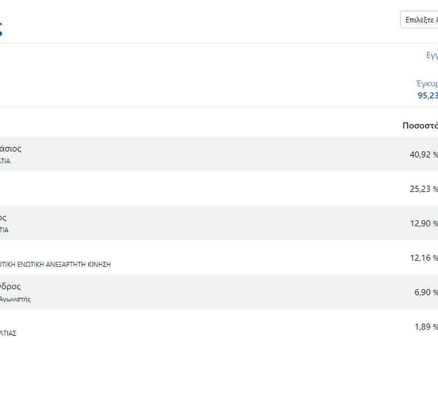Image resolution: width=438 pixels, height=398 pixels.
Task: Click the candidate name in the 12,90 % row
Action: 3,218
